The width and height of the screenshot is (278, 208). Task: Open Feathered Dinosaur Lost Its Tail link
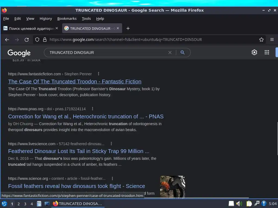point(79,151)
